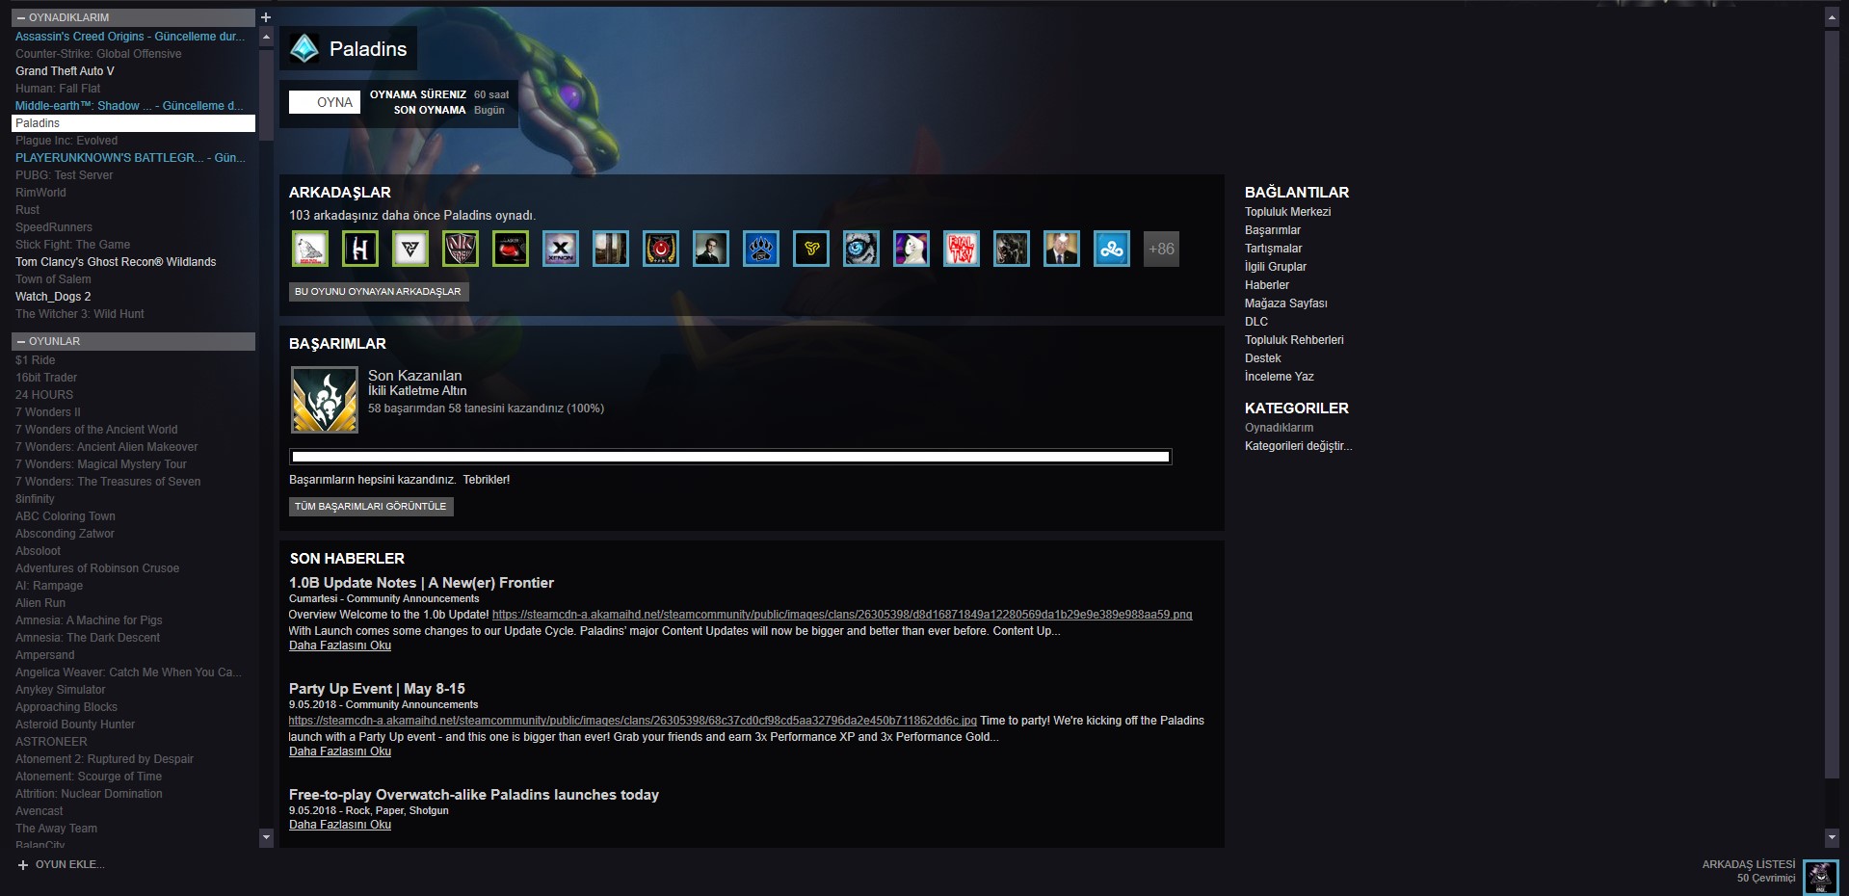Click the achievements progress bar

point(730,457)
